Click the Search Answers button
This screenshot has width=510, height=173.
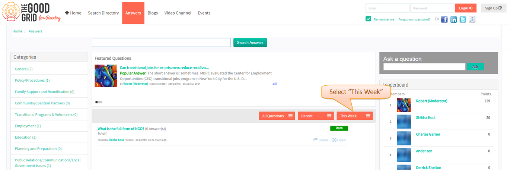click(250, 43)
